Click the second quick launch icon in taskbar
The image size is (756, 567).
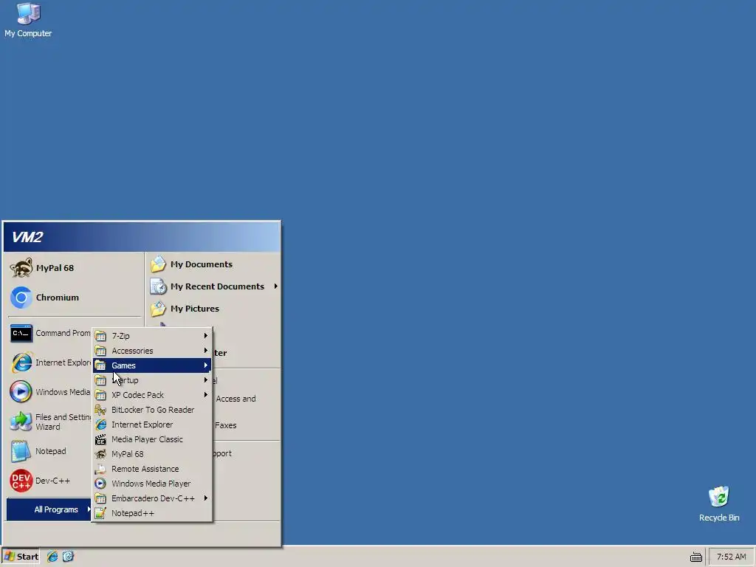(x=68, y=557)
